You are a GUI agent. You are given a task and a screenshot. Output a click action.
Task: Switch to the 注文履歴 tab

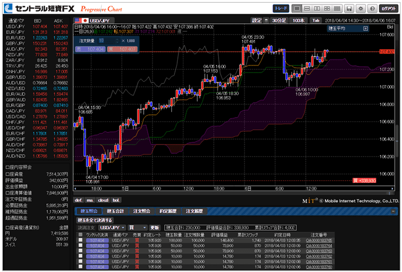[194, 211]
